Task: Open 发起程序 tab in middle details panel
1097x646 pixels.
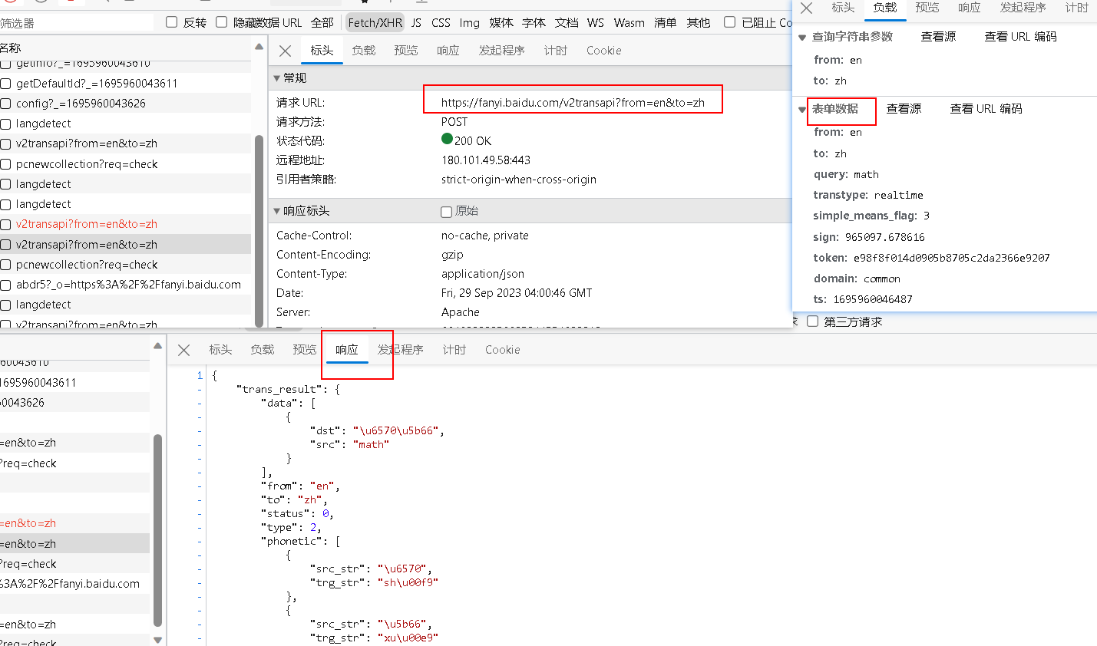Action: coord(502,51)
